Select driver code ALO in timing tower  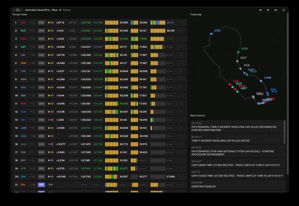pyautogui.click(x=23, y=144)
